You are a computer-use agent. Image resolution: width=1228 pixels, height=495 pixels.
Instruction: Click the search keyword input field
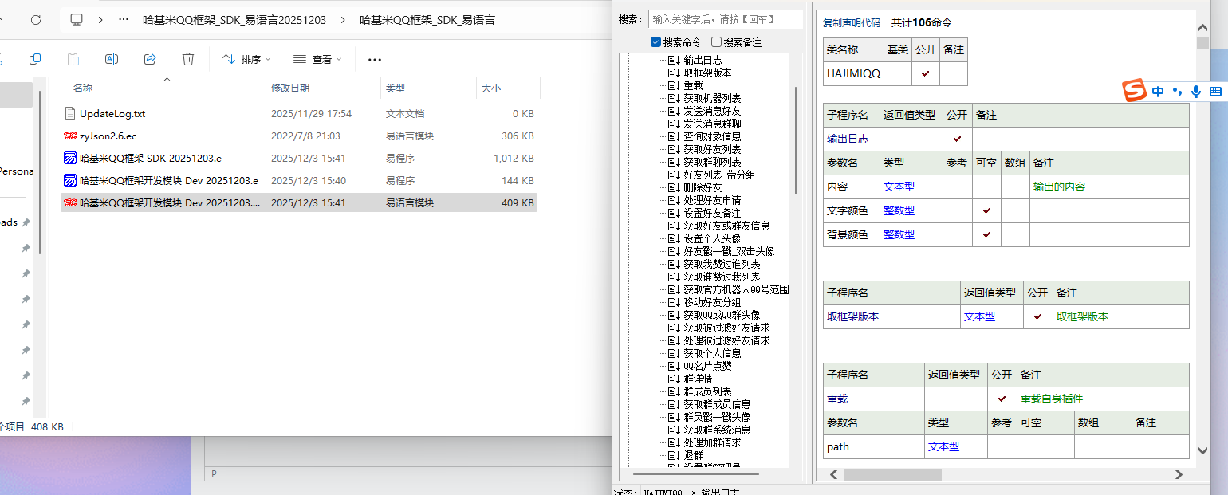click(x=724, y=19)
